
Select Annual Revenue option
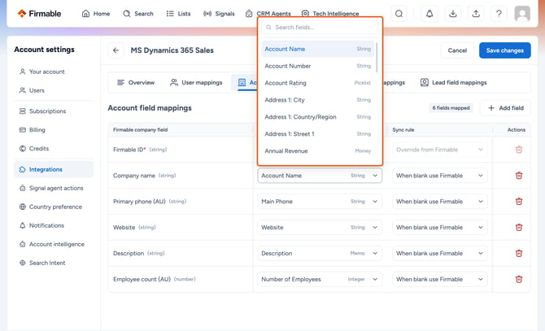318,151
